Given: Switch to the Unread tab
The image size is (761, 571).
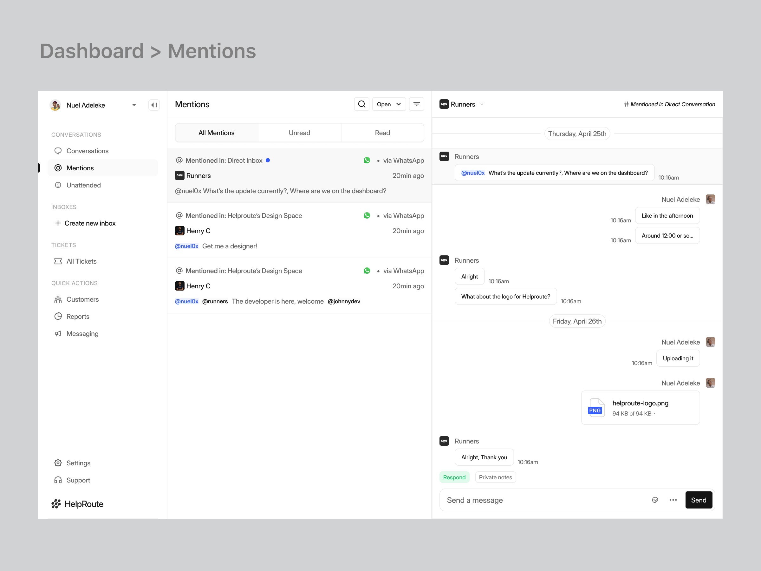Looking at the screenshot, I should click(x=299, y=133).
